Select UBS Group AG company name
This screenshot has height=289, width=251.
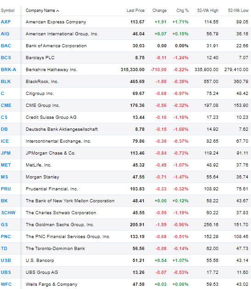42,272
